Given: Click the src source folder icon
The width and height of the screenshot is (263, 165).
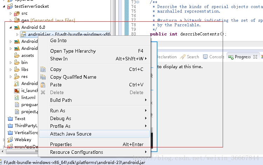Looking at the screenshot, I should pyautogui.click(x=16, y=13).
